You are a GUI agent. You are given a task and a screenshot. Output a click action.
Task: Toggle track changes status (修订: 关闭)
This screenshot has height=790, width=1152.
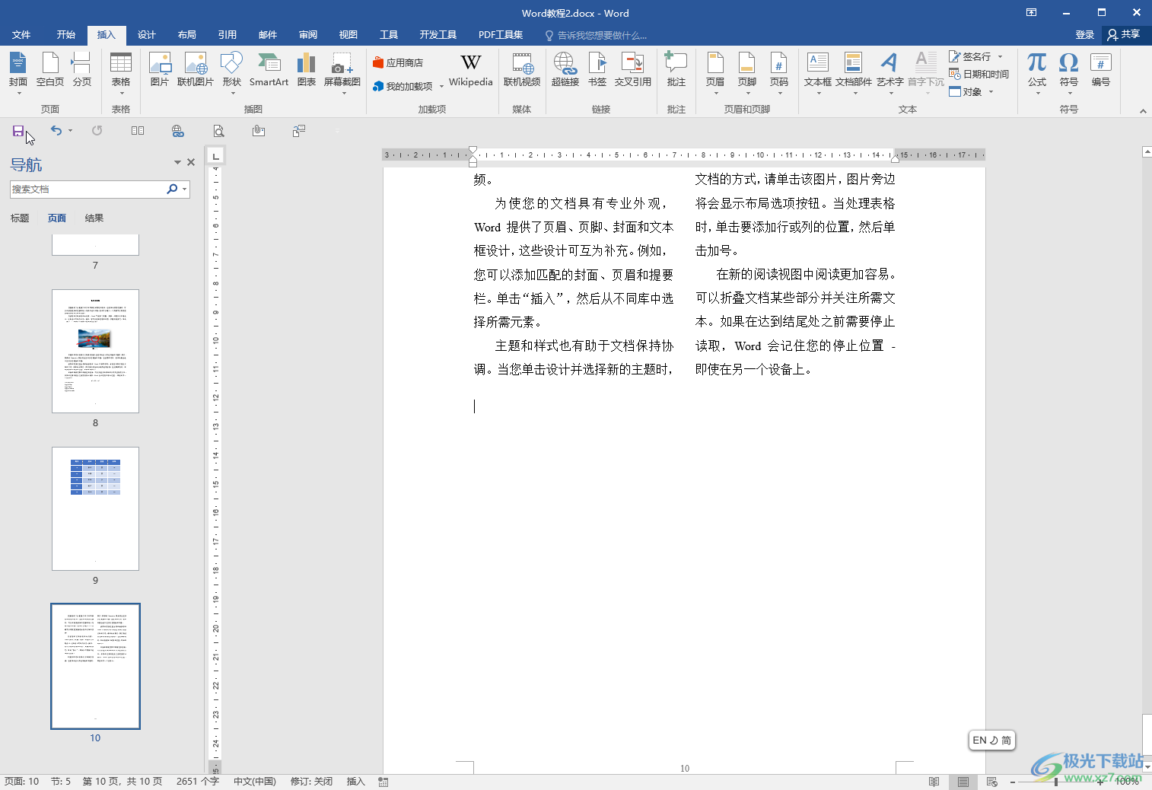point(311,782)
